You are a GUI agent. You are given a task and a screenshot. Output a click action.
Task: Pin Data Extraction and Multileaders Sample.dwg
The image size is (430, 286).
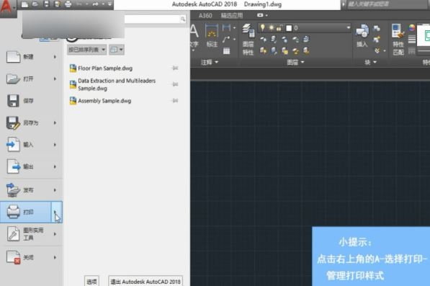[x=175, y=84]
